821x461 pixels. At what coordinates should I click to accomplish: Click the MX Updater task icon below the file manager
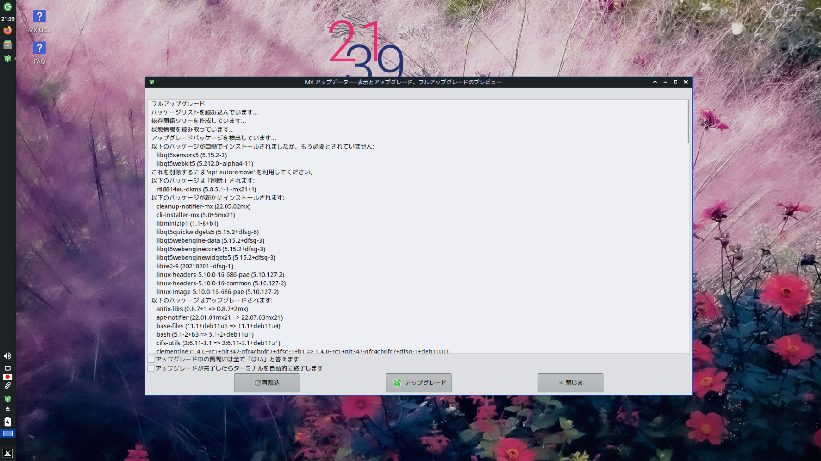(x=8, y=59)
